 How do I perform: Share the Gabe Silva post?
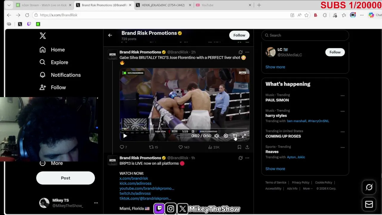point(247,147)
